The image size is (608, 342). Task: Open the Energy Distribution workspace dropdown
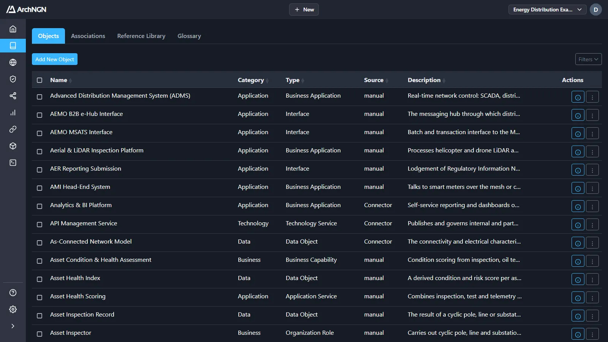tap(547, 9)
